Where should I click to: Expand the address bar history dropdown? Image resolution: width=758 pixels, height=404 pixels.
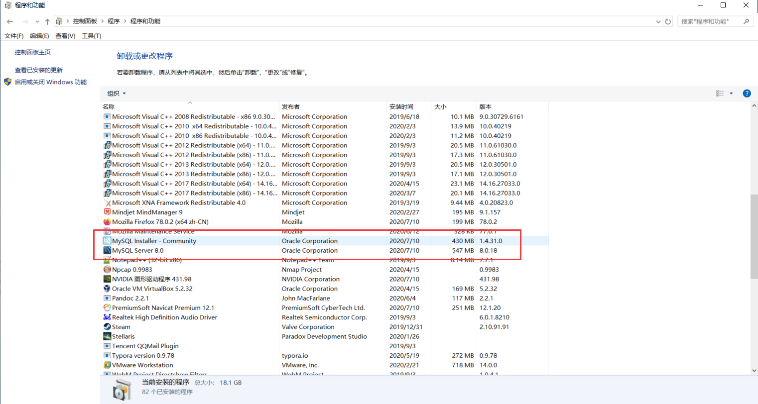[x=658, y=21]
